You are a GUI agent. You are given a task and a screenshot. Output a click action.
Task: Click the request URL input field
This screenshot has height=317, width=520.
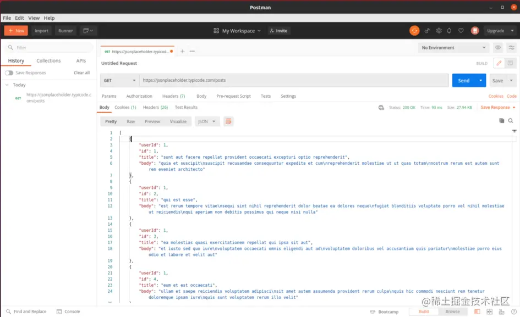click(294, 80)
